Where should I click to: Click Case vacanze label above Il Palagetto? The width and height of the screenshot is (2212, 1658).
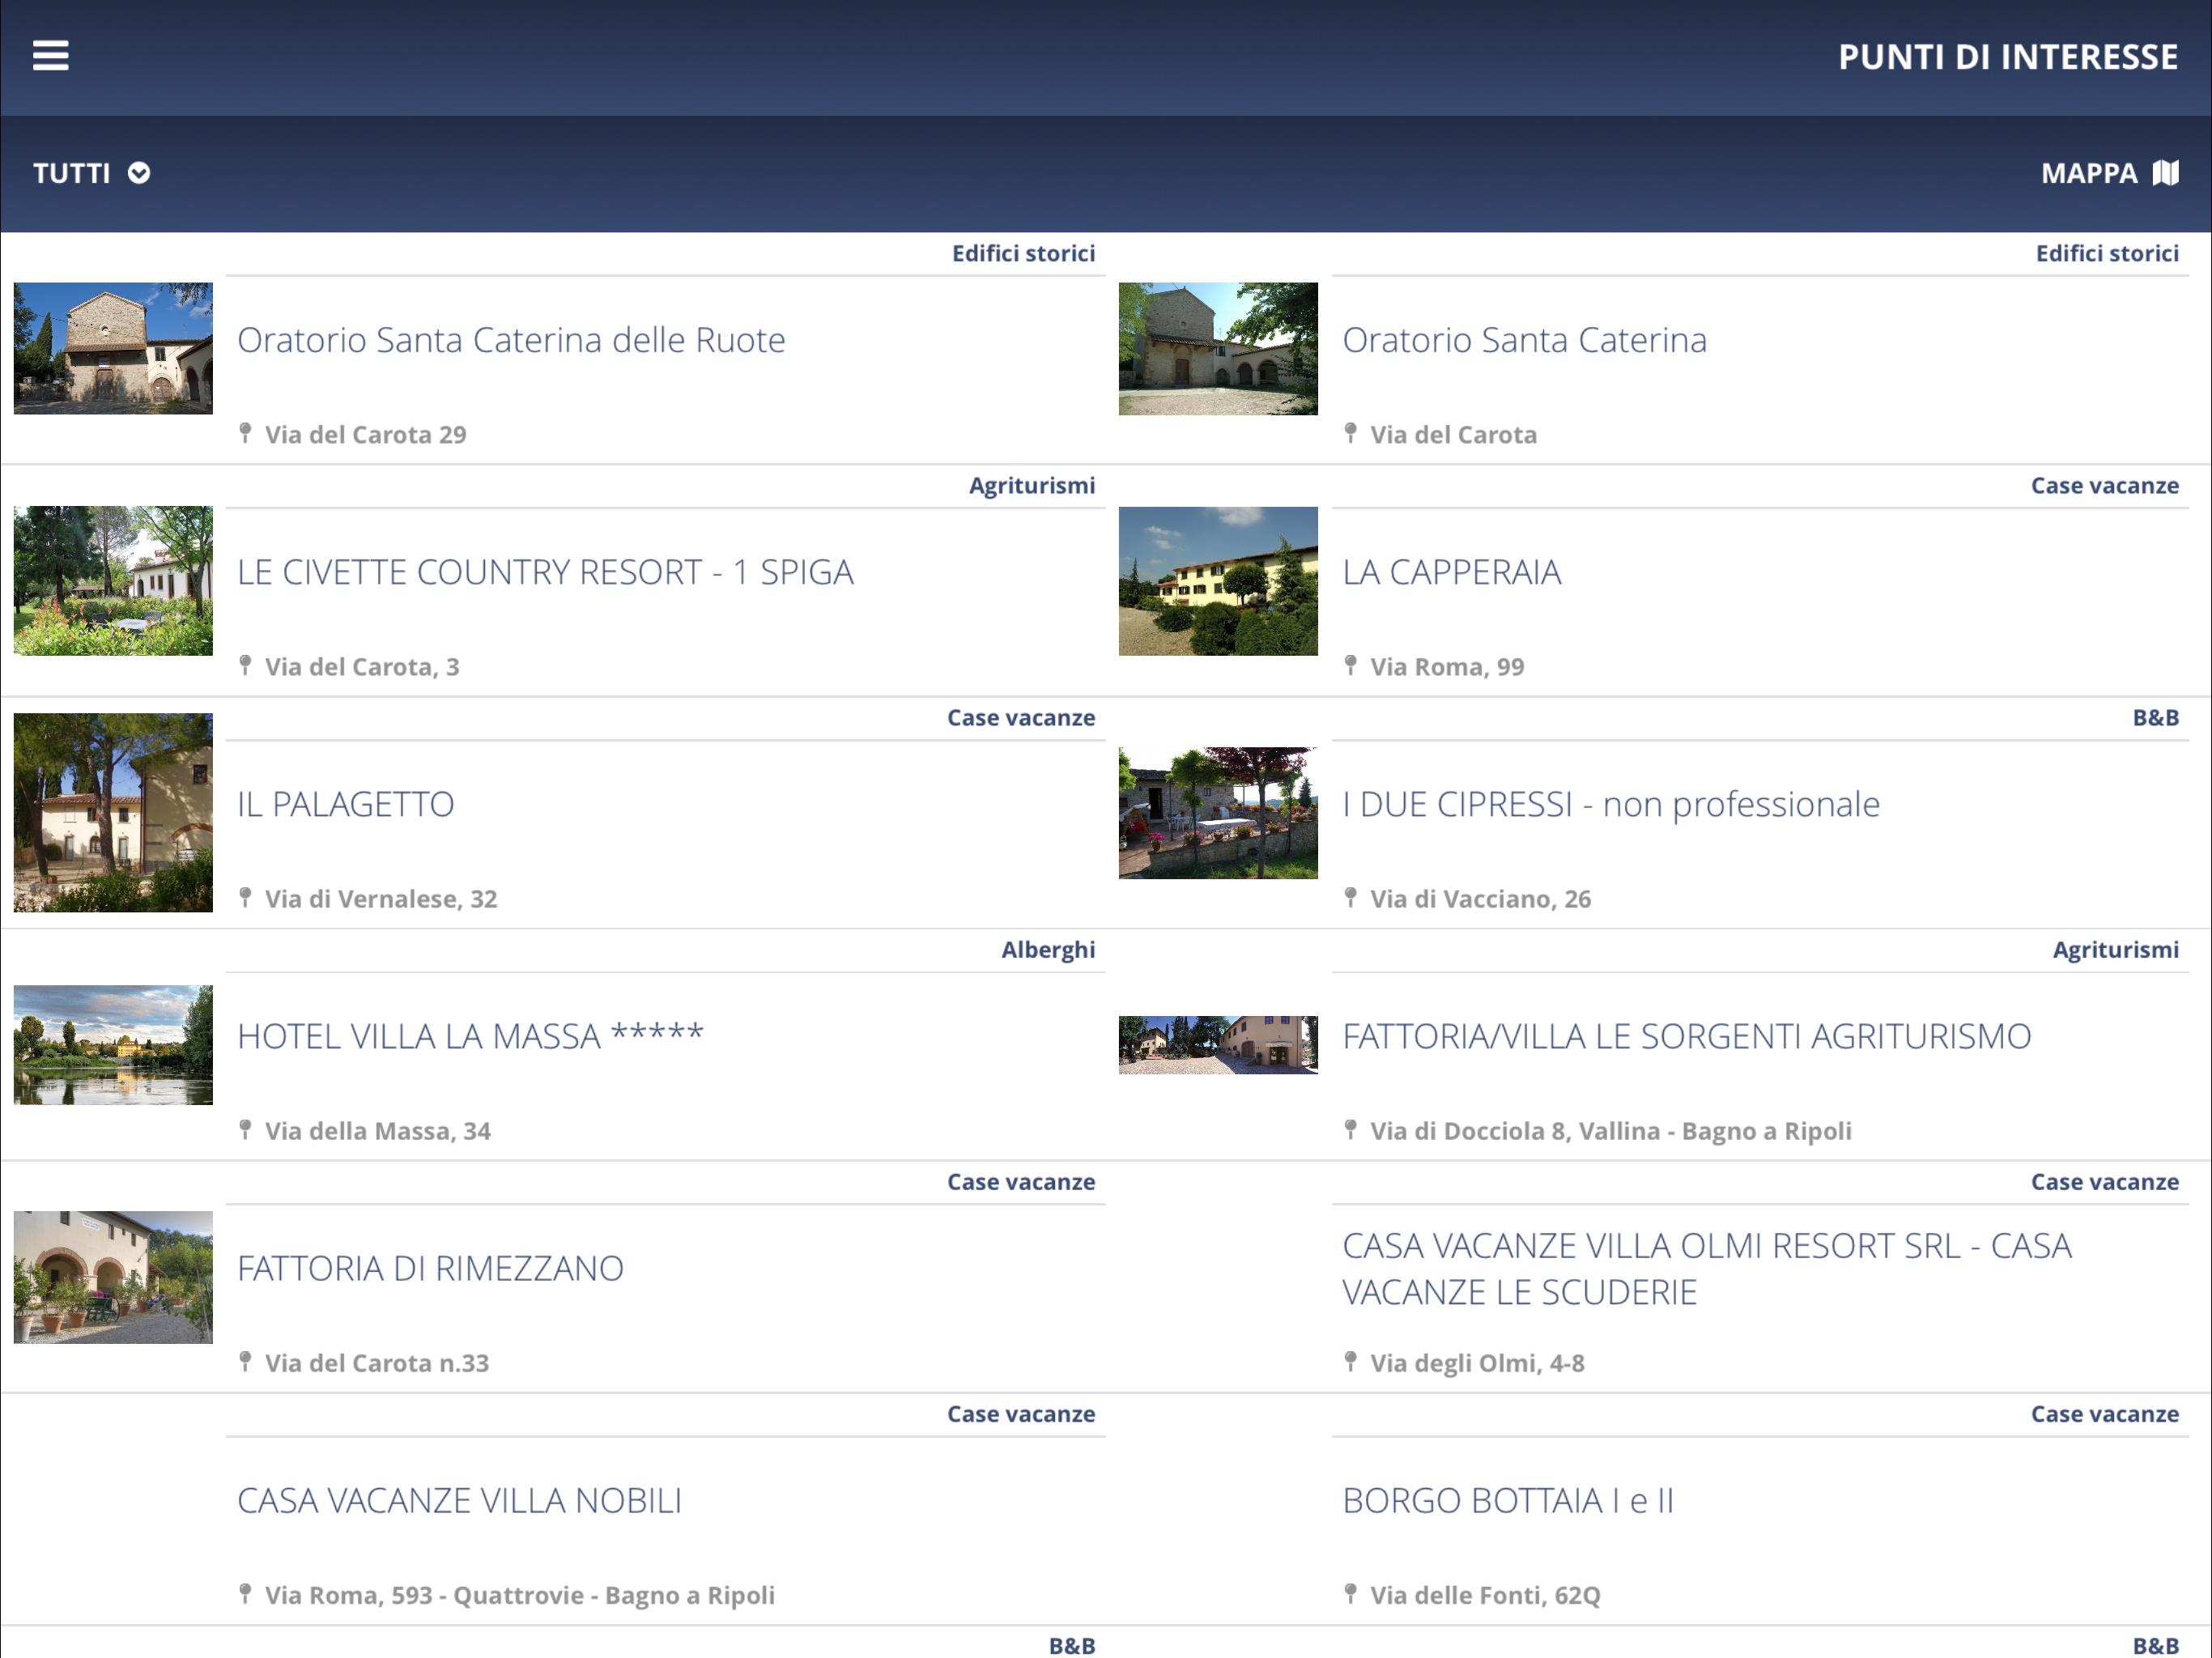click(1021, 718)
